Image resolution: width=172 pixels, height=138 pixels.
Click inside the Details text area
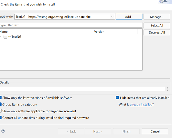82,89
